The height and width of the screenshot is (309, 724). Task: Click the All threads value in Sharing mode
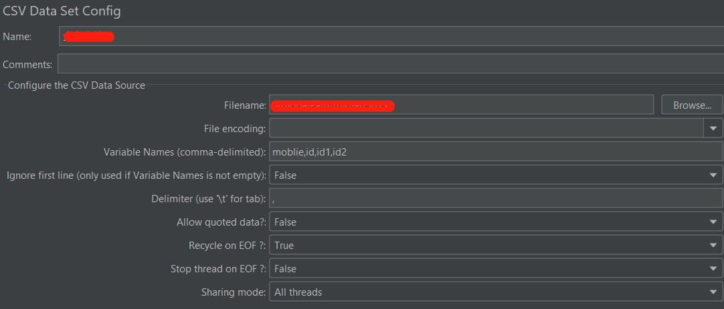click(x=298, y=292)
